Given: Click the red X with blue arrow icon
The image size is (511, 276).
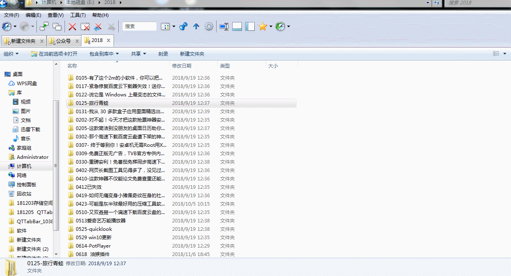Looking at the screenshot, I should (97, 27).
